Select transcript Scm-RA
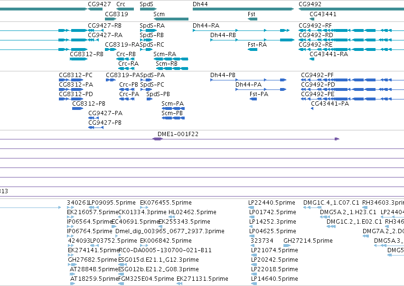The height and width of the screenshot is (286, 404). (x=171, y=59)
